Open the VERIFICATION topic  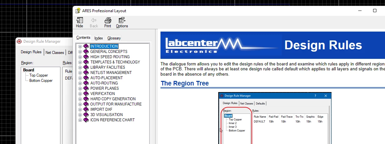pyautogui.click(x=103, y=94)
